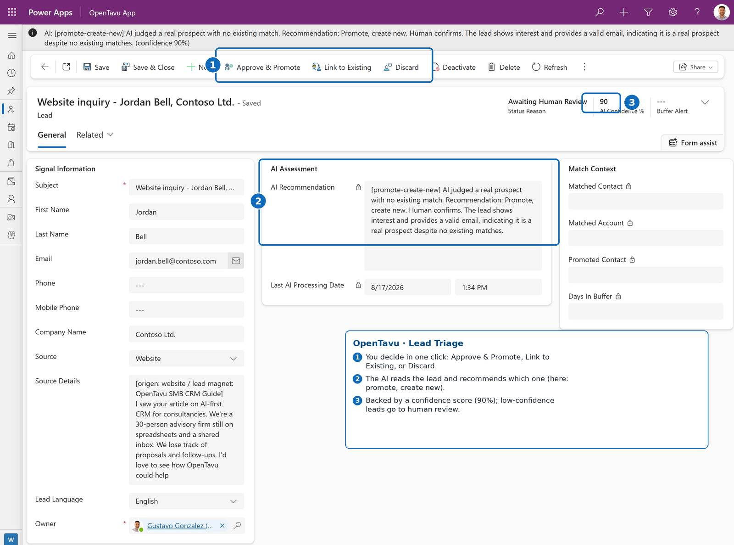This screenshot has height=545, width=734.
Task: Open the Related tab dropdown
Action: pos(95,135)
